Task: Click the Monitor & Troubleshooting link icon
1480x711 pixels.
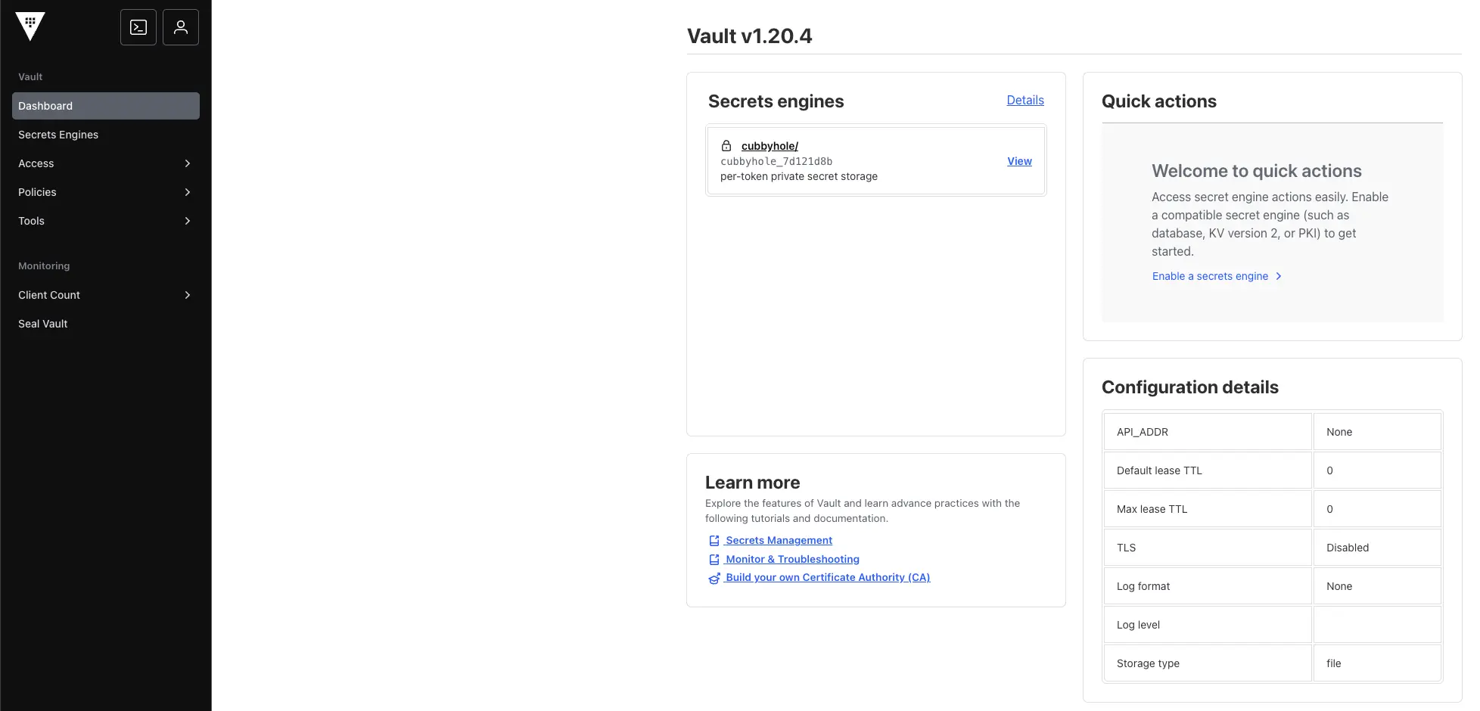Action: 714,560
